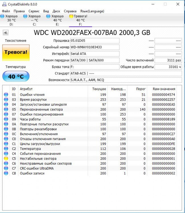The width and height of the screenshot is (185, 213).
Task: Click status orb for 05 Переназначенные сектора
Action: point(6,109)
